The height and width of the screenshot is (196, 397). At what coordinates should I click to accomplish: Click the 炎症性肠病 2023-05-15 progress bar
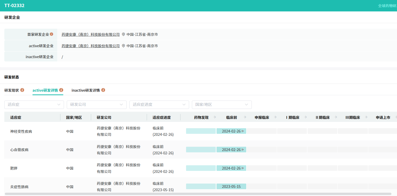pyautogui.click(x=231, y=187)
